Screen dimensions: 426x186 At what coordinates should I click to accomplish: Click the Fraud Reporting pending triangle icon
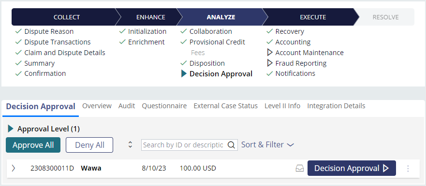coord(270,63)
